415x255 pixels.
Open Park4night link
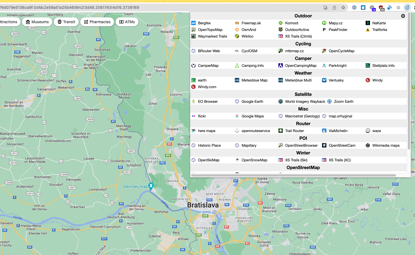click(x=337, y=65)
